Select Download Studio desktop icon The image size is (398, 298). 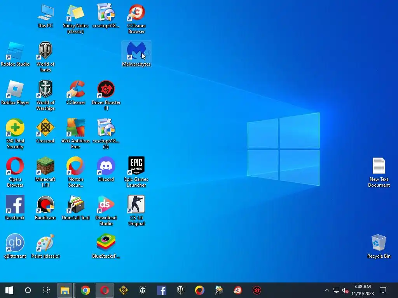pos(106,211)
